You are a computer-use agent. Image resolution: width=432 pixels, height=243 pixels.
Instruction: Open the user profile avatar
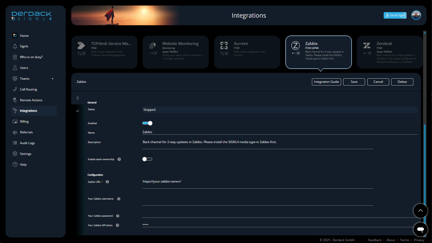tap(416, 15)
